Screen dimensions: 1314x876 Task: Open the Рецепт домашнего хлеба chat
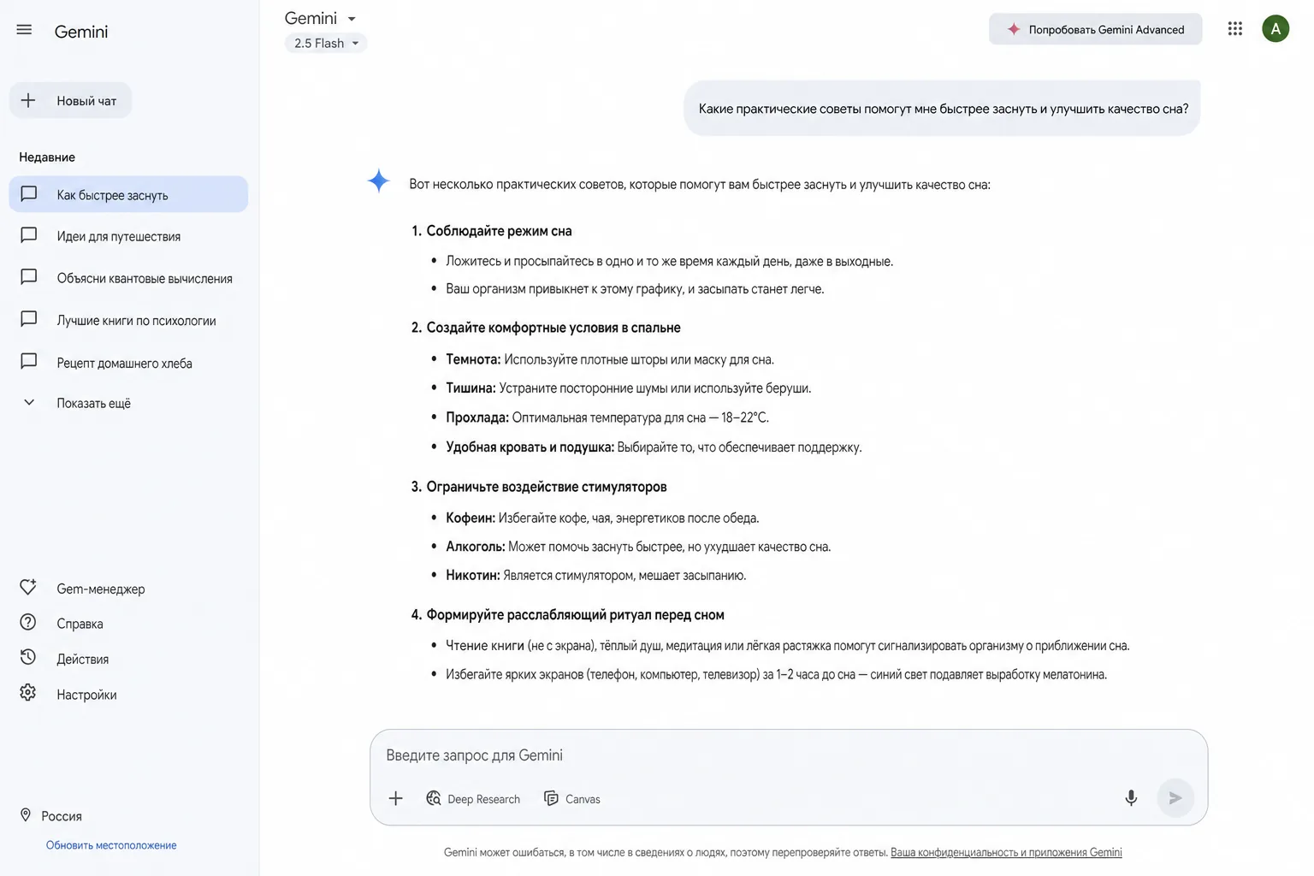click(128, 363)
